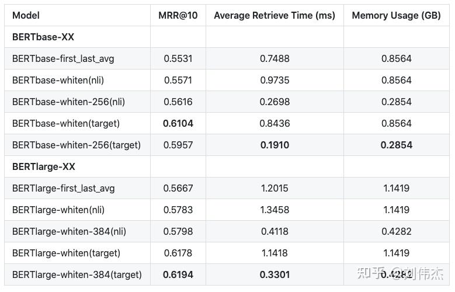Click the Average Retrieve Time (ms) header
Image resolution: width=455 pixels, height=292 pixels.
point(275,15)
